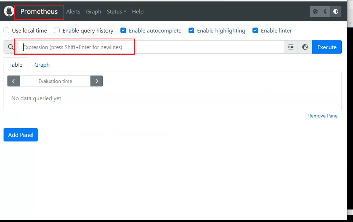The width and height of the screenshot is (353, 222).
Task: Uncheck the Enable linter checkbox
Action: [255, 31]
